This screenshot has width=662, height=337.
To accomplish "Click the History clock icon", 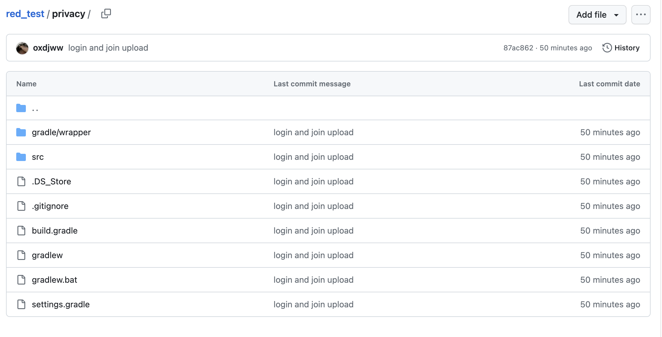I will 607,48.
